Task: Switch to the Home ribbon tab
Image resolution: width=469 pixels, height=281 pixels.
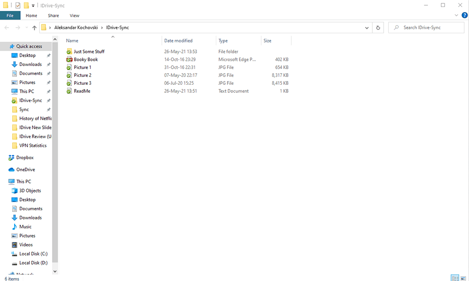Action: coord(31,15)
